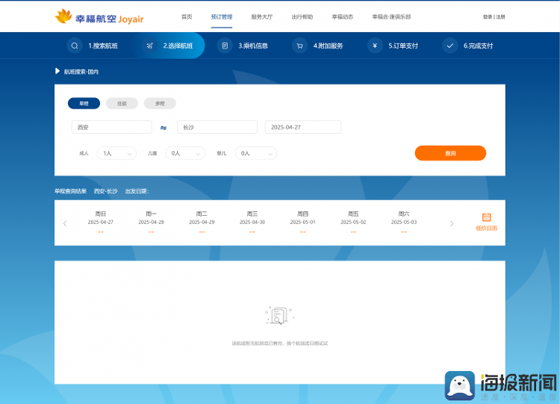Click the shopping cart add-on services icon

[x=299, y=46]
